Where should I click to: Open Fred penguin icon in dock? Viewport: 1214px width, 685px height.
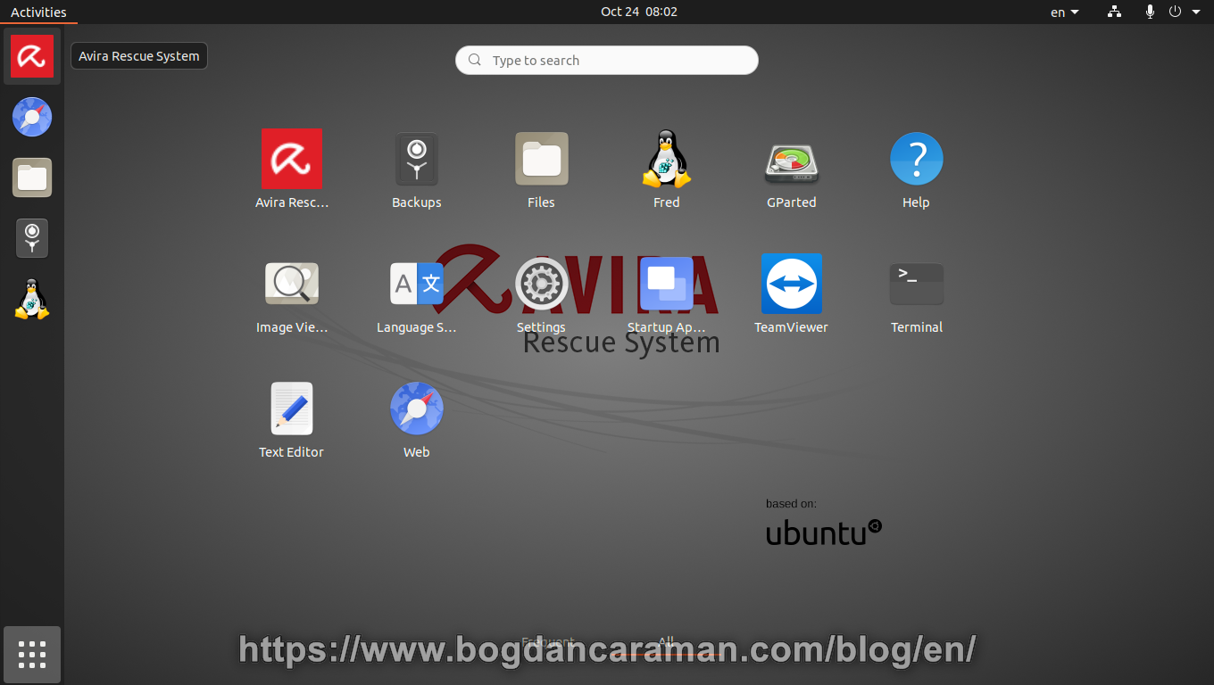[32, 299]
